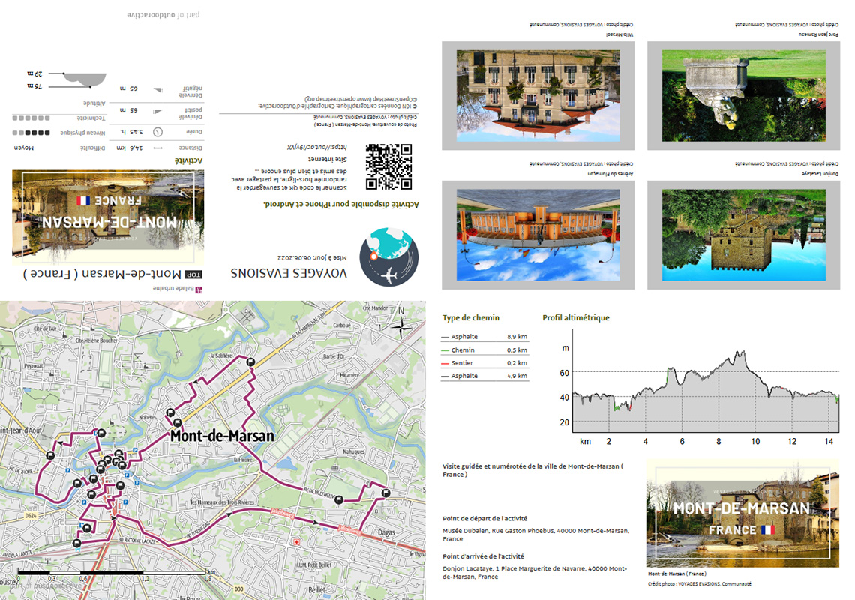
Task: Click the 'Type de chemin' heading
Action: point(470,317)
